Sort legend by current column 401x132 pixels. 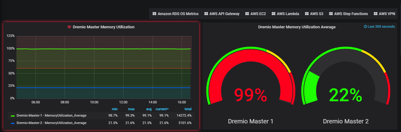pyautogui.click(x=162, y=109)
